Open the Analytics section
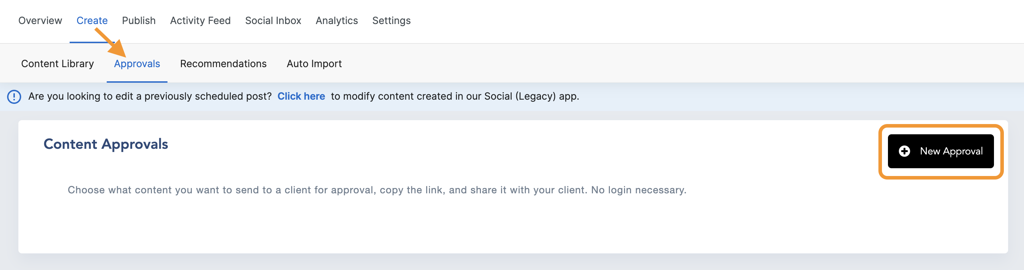The image size is (1024, 270). 336,21
